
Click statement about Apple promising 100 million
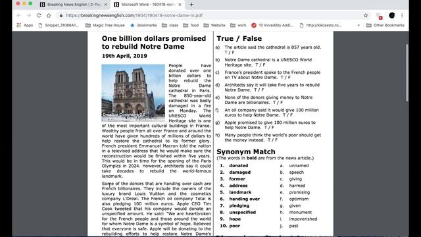[270, 125]
